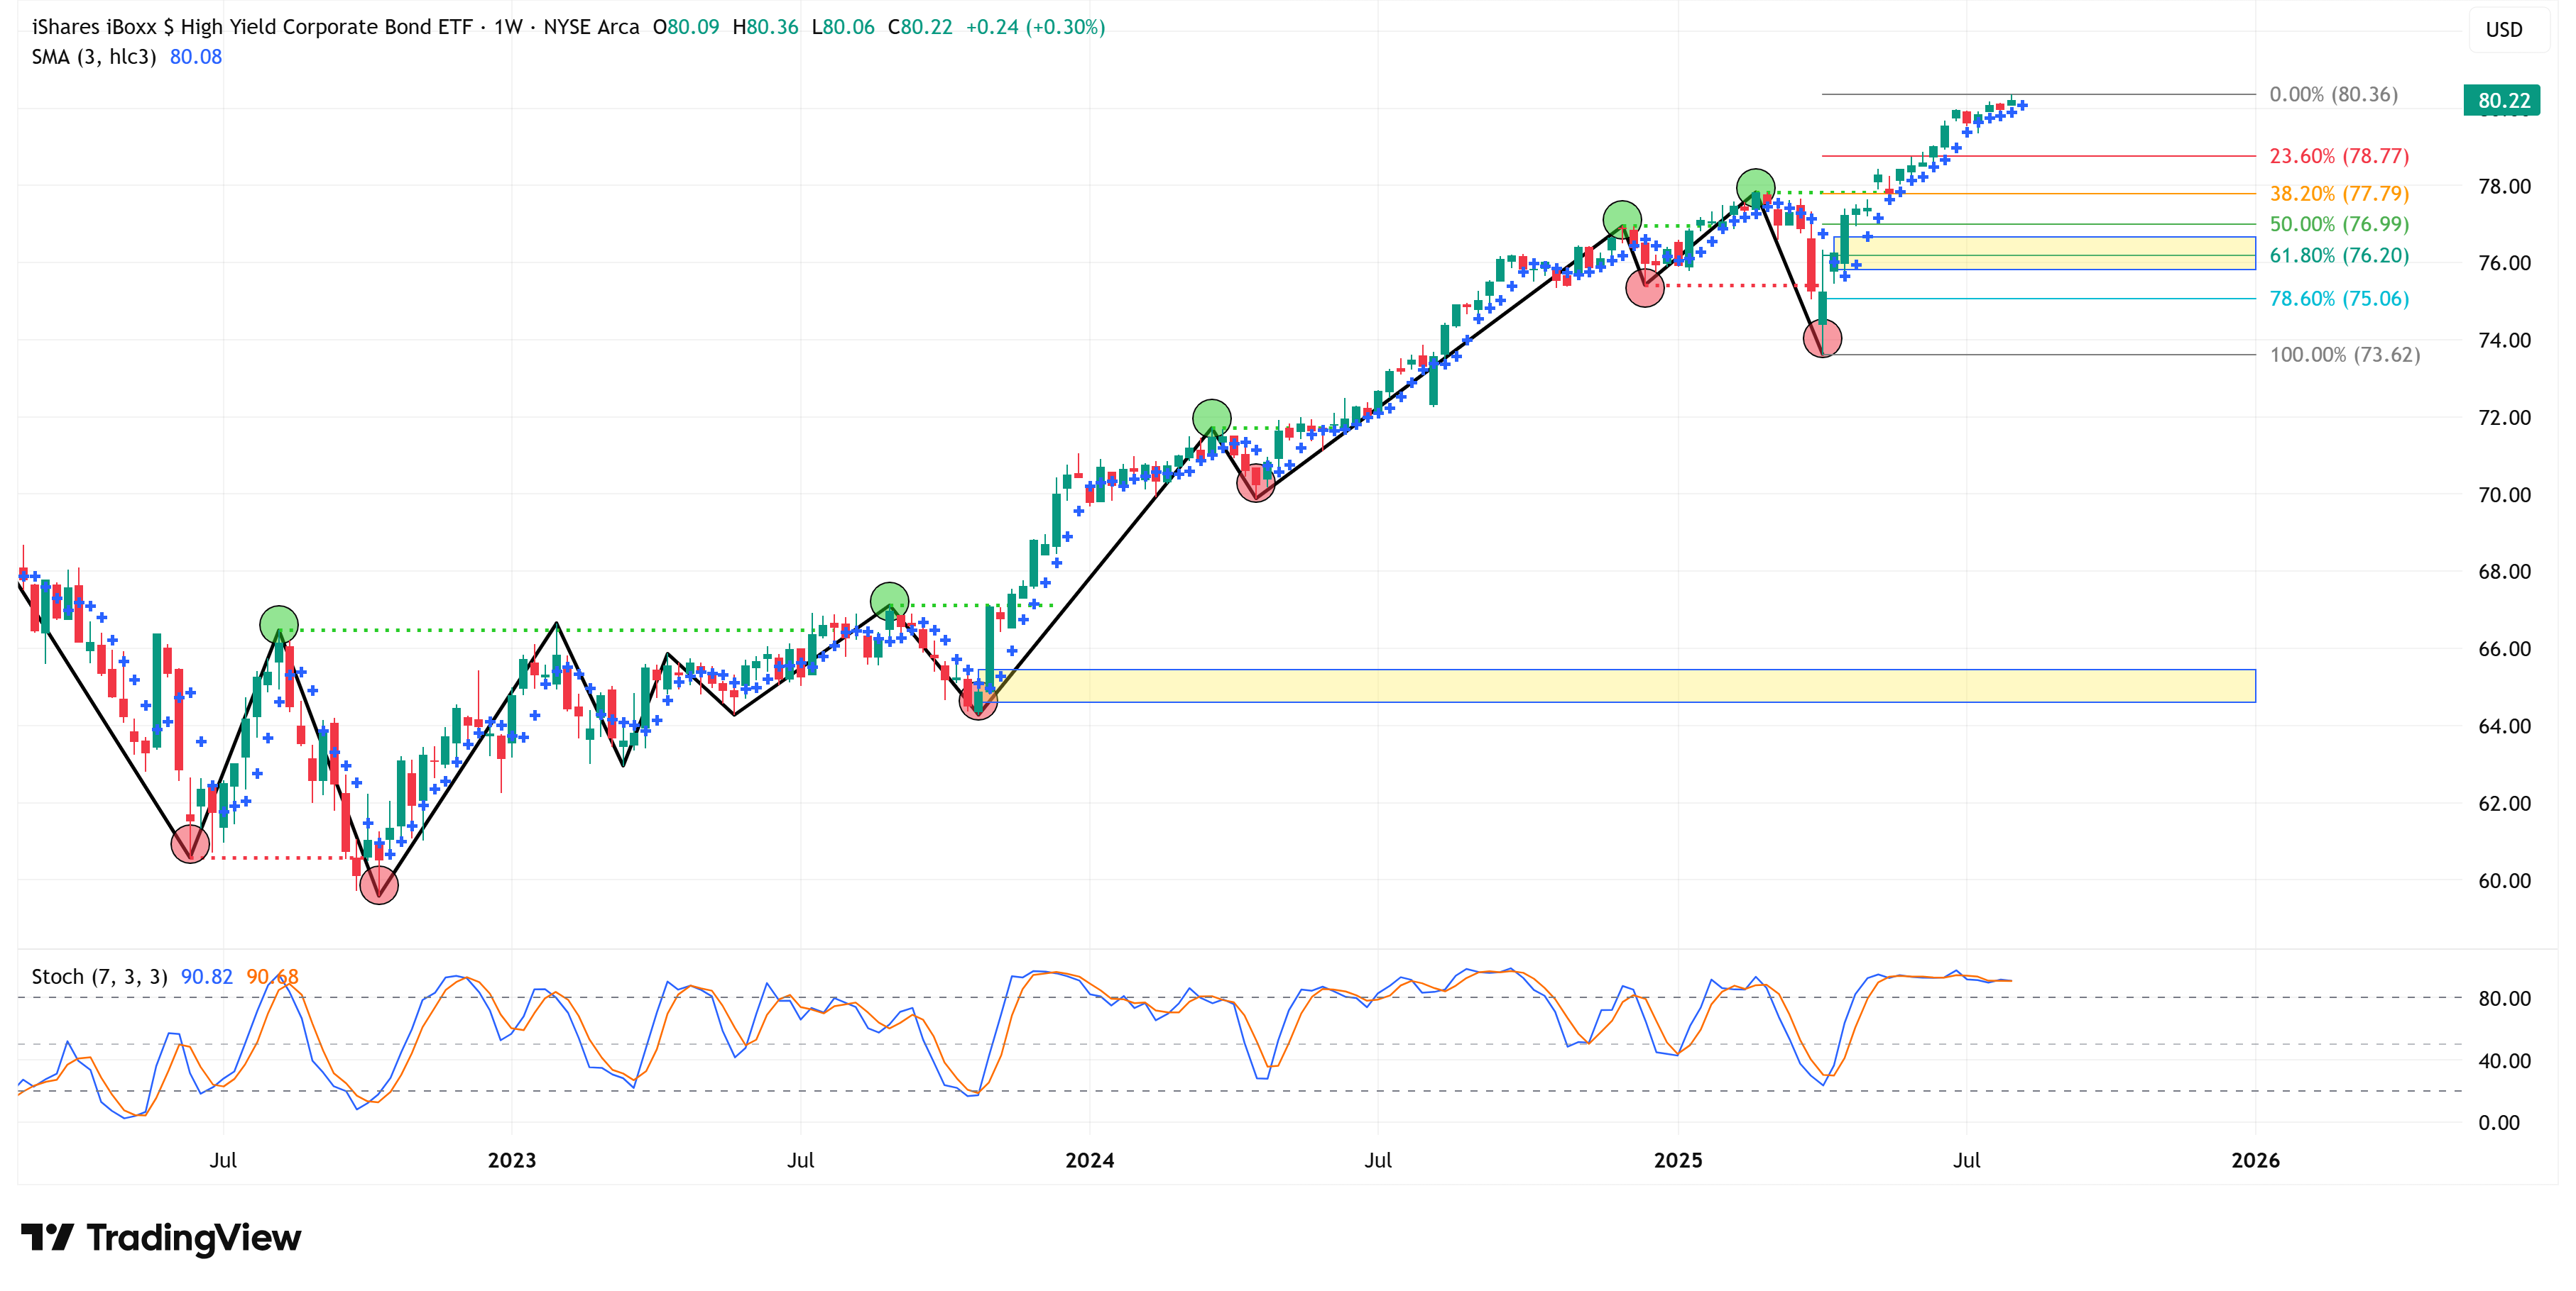Click the red circle at the late 2023 low

[x=978, y=700]
